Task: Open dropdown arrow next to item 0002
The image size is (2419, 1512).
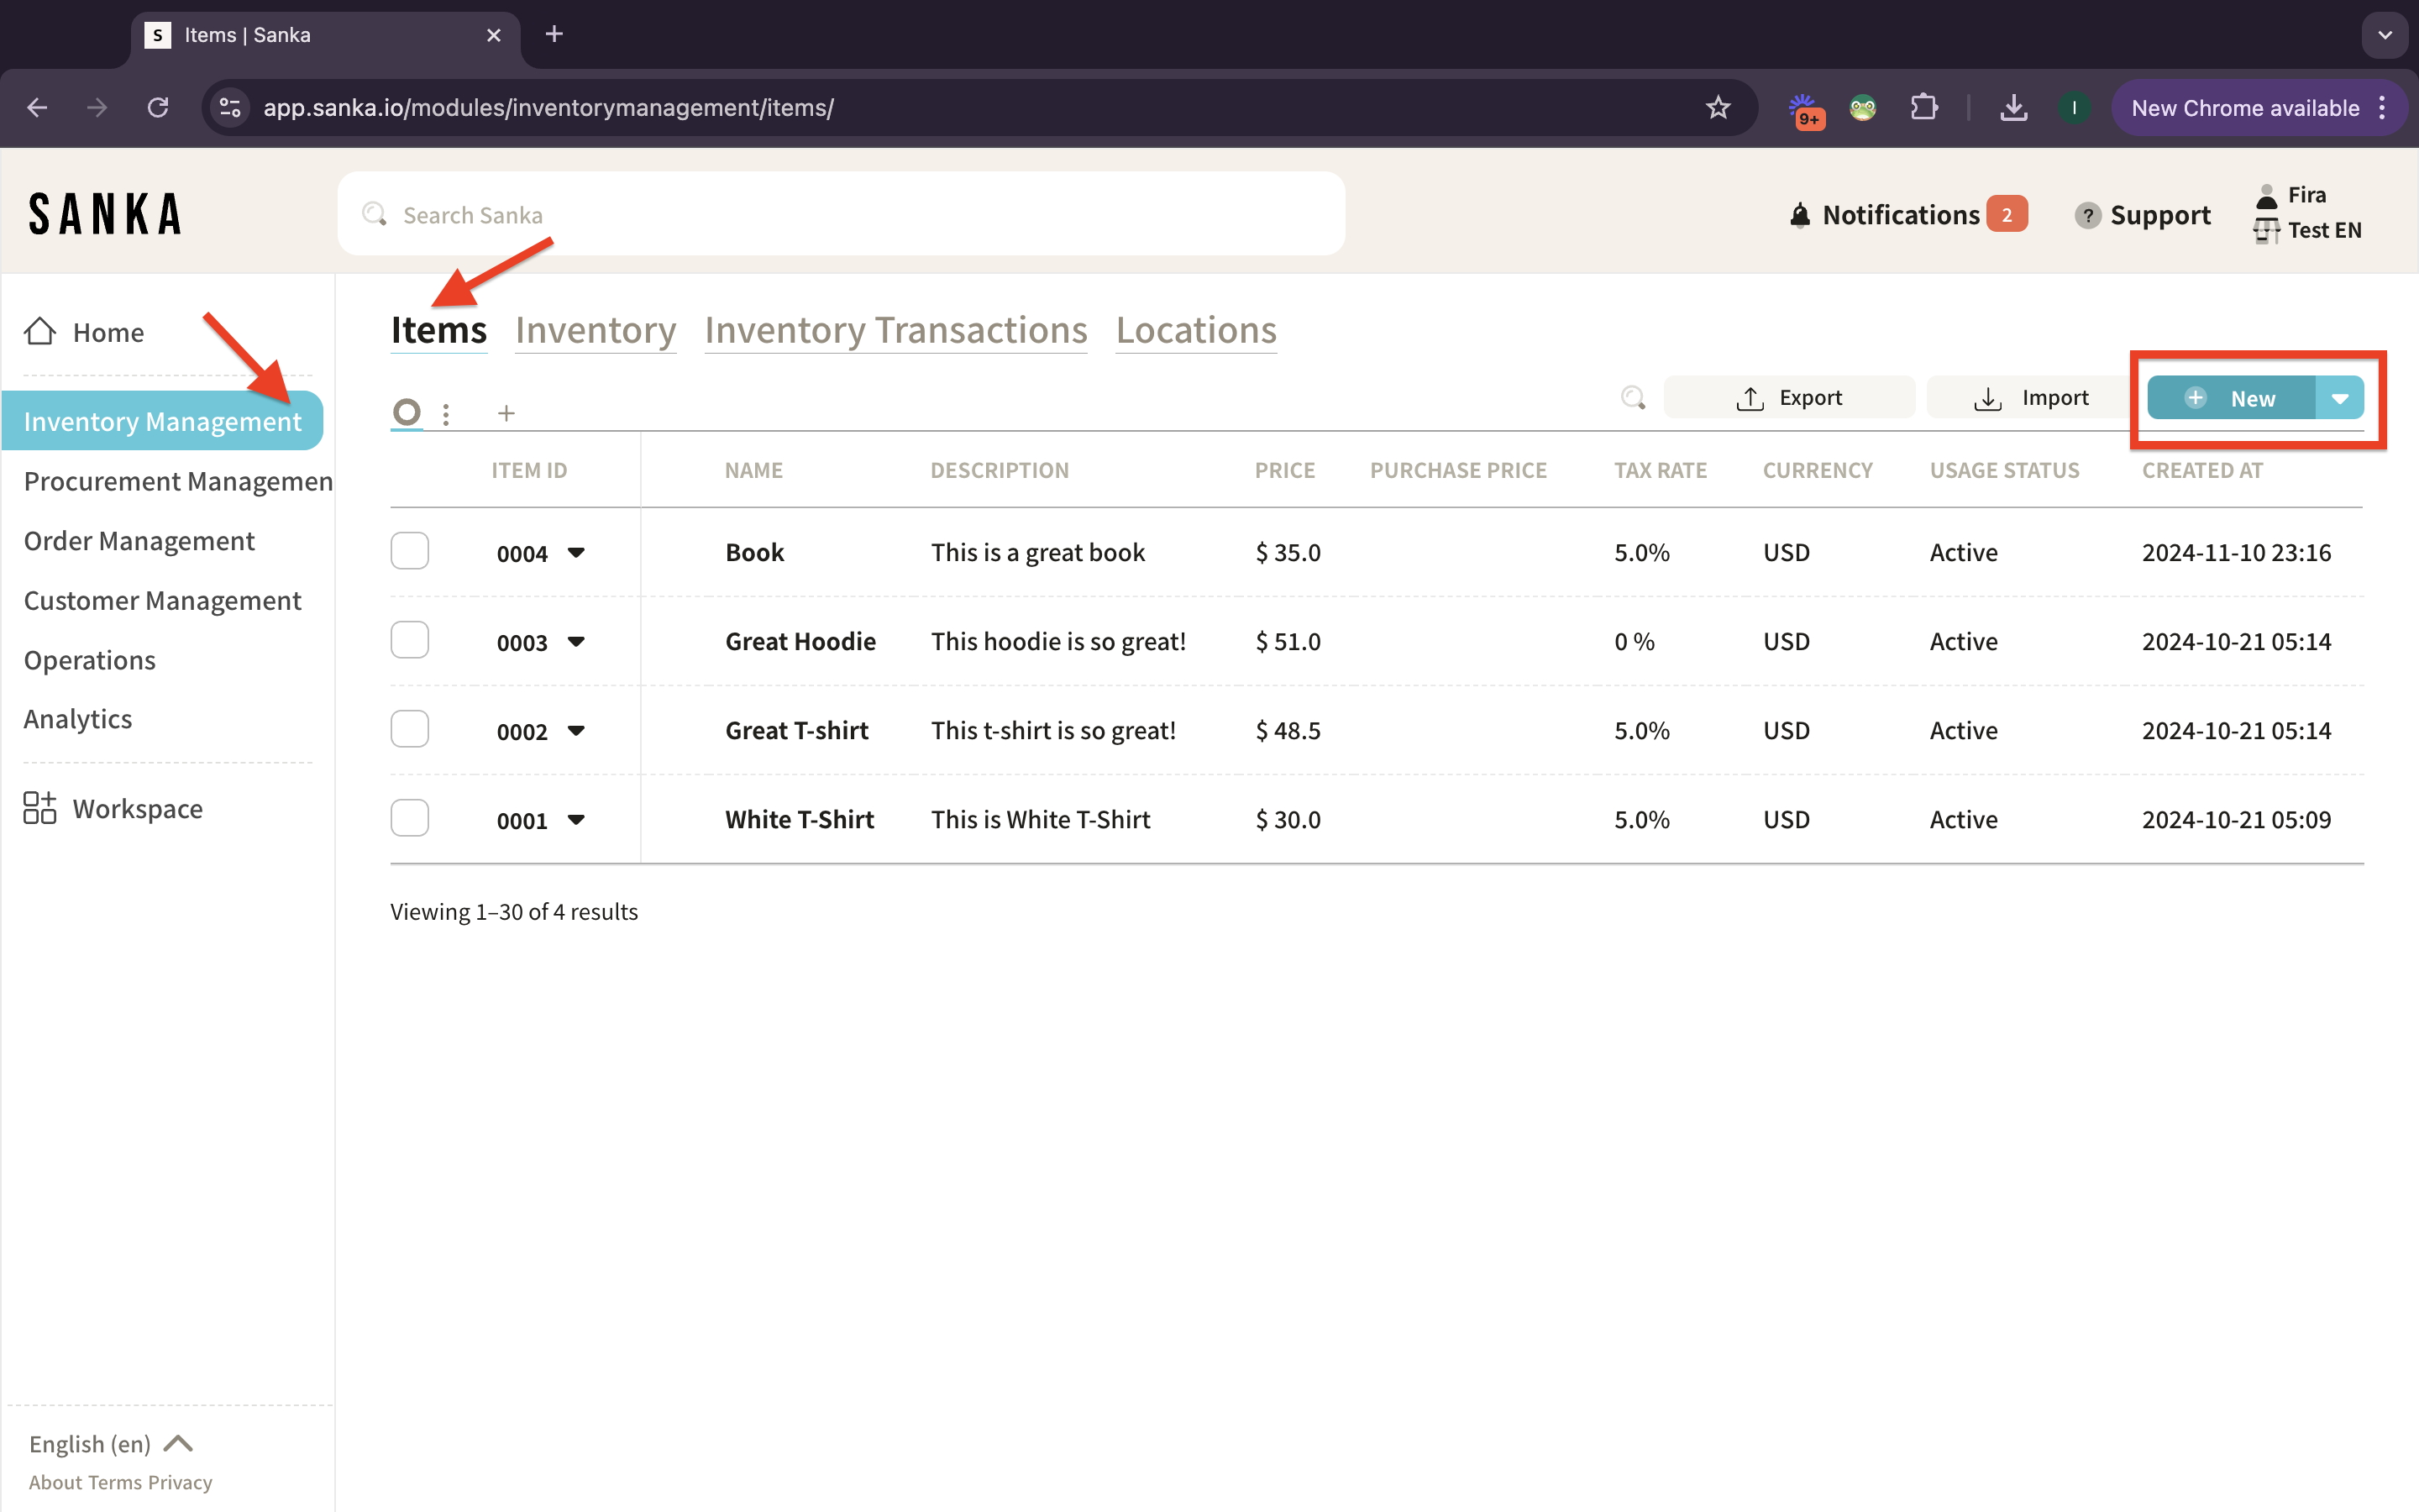Action: [575, 730]
